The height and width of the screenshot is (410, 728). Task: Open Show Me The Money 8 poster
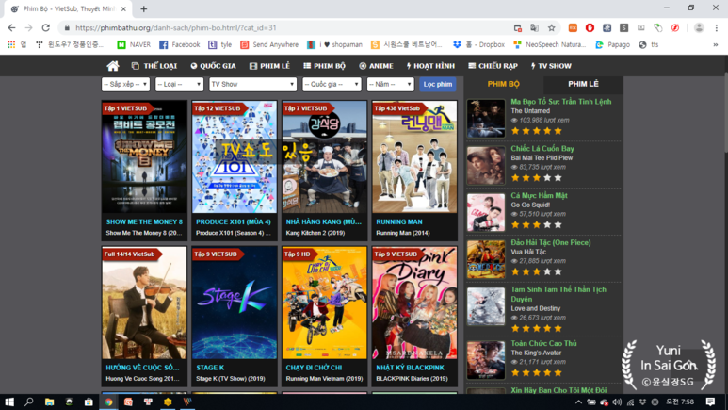pyautogui.click(x=144, y=157)
